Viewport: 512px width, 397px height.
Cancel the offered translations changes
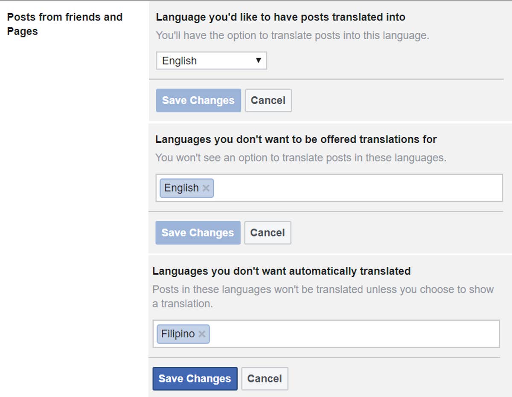tap(268, 232)
